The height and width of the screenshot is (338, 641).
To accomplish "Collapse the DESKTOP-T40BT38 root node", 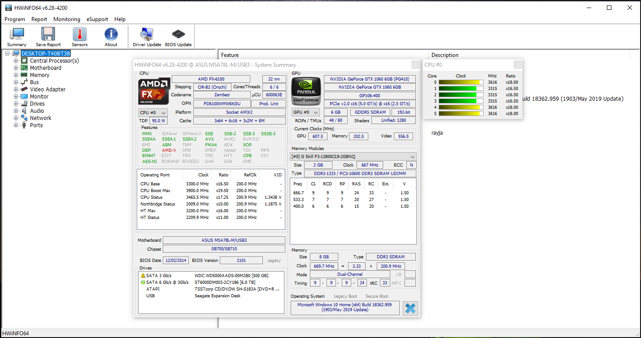I will (x=8, y=54).
